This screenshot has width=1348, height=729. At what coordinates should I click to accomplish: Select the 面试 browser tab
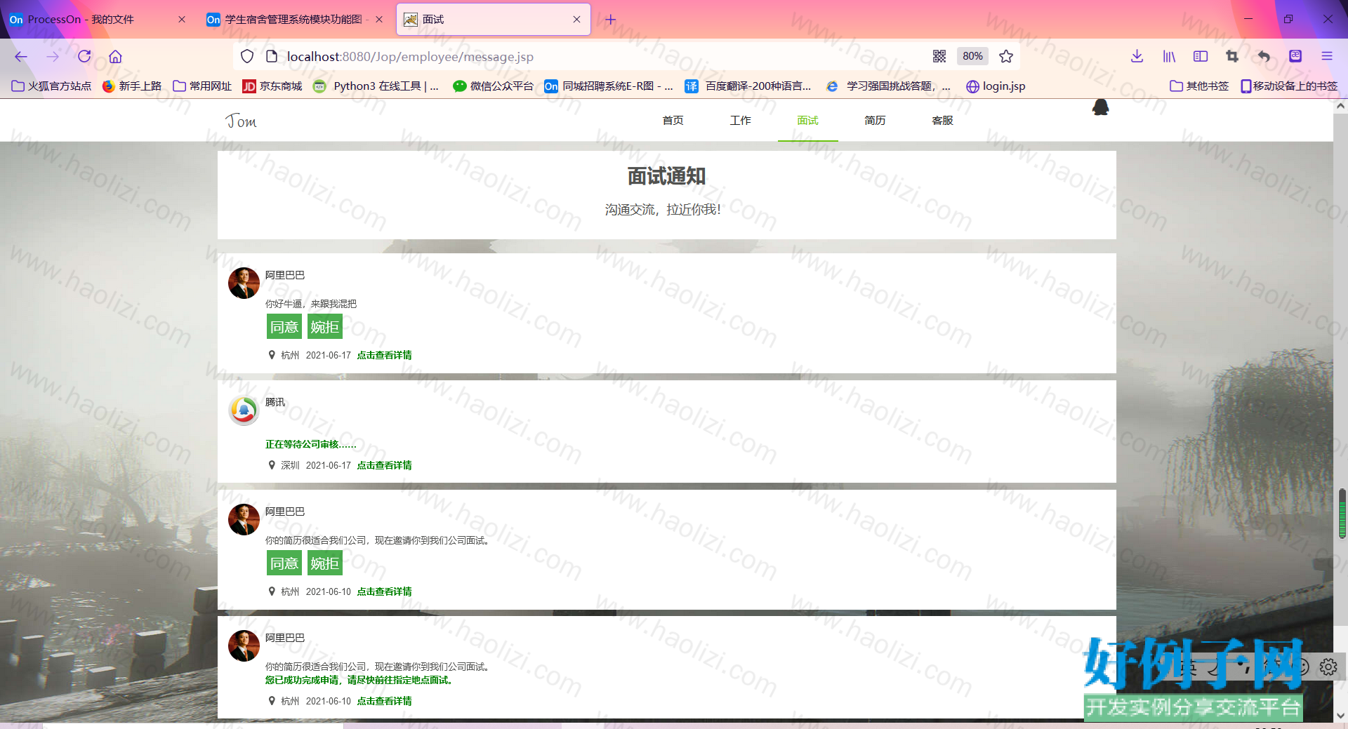point(491,20)
